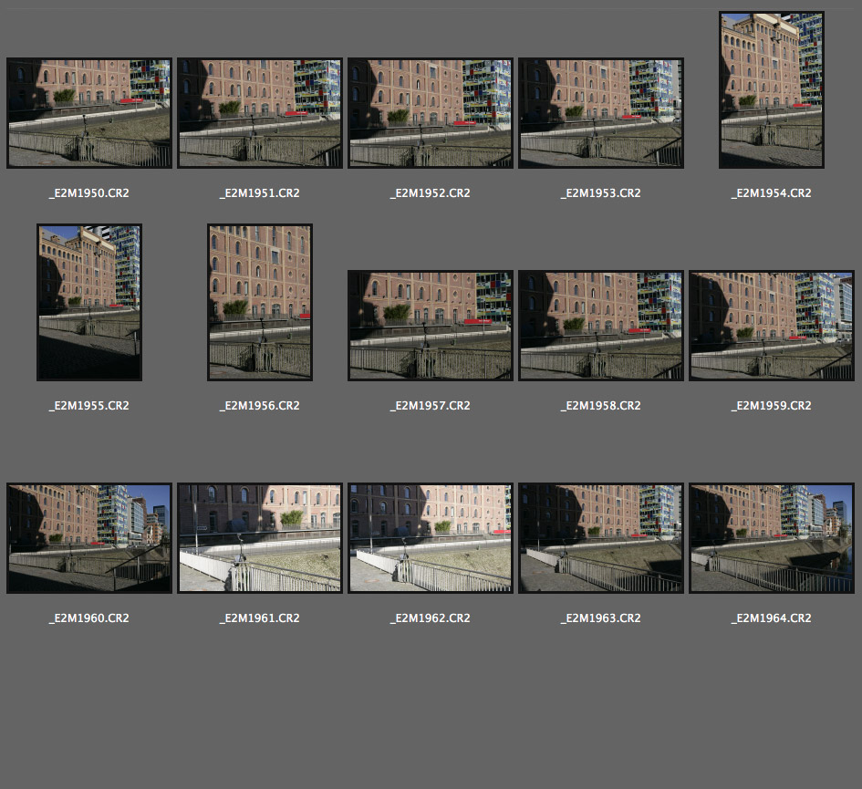This screenshot has height=789, width=862.
Task: Click the _E2M1956.CR2 filename text
Action: [x=259, y=406]
